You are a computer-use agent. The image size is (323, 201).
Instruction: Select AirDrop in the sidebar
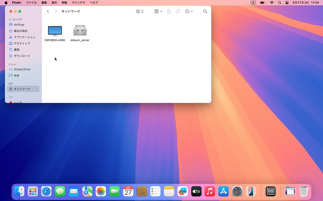coord(19,25)
